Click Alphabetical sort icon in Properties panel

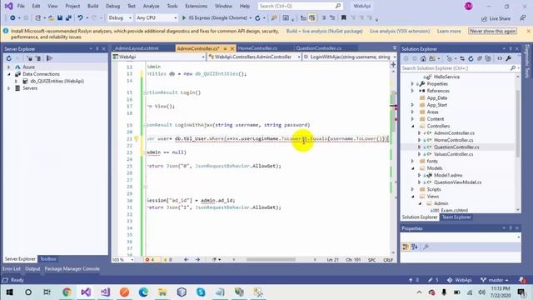415,247
